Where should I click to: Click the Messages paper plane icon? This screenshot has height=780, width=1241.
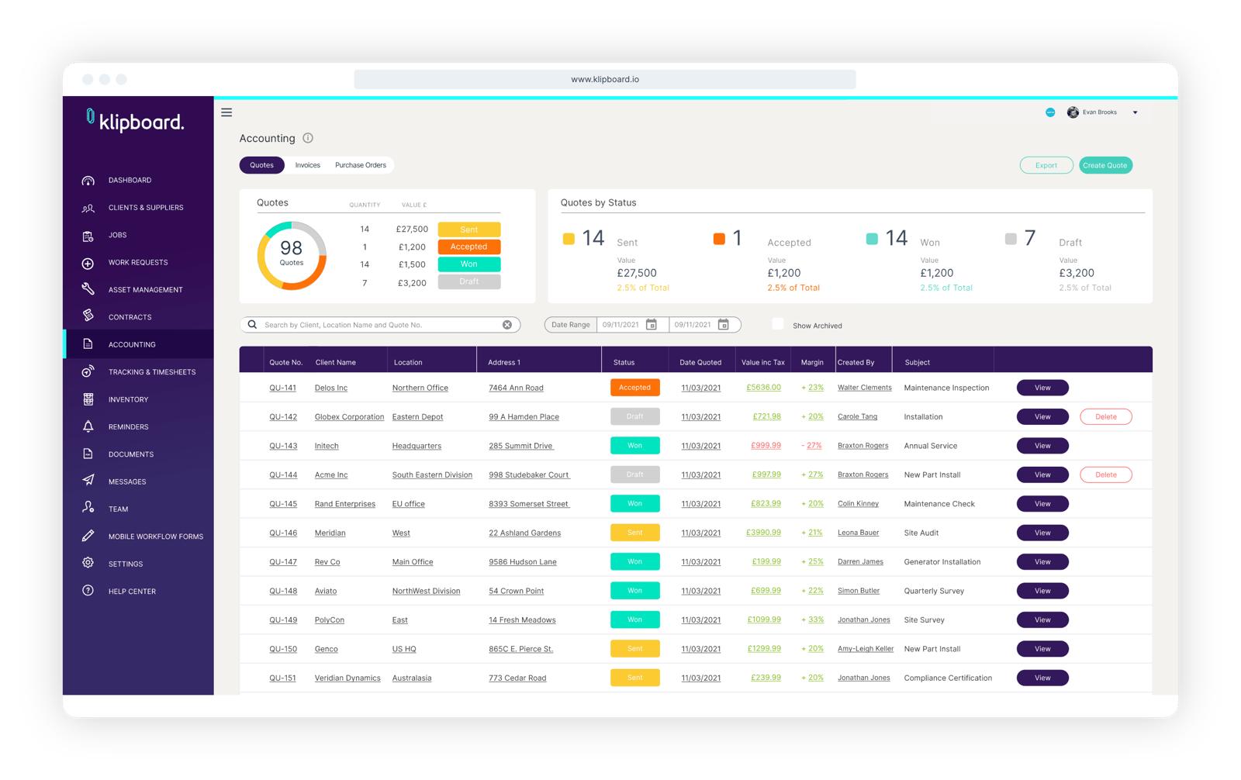tap(88, 481)
